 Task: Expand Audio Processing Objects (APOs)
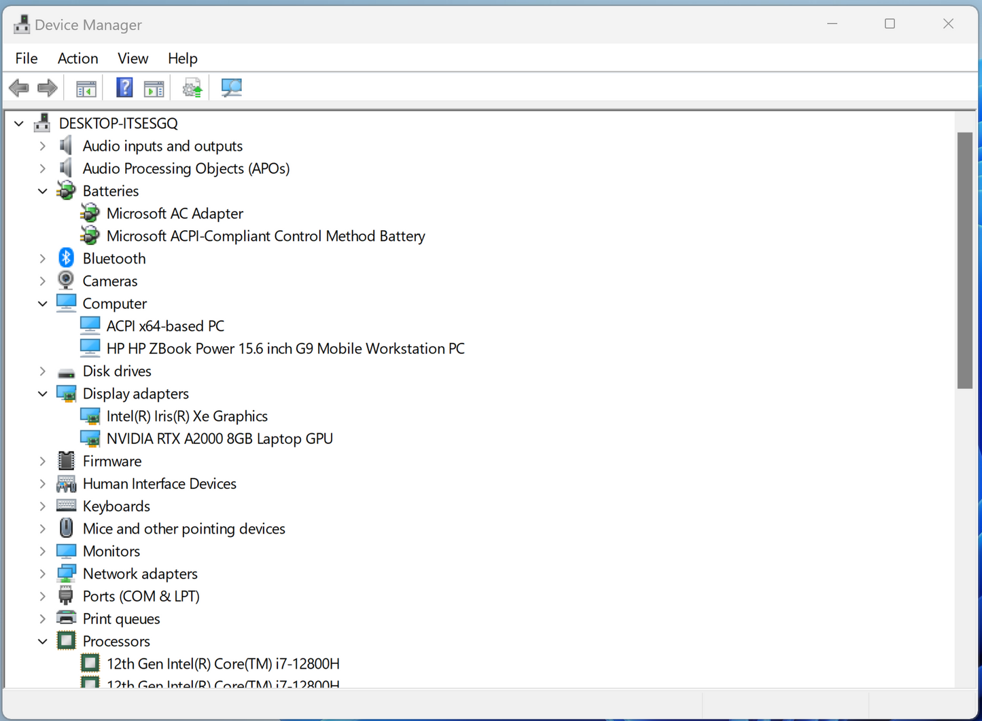43,168
